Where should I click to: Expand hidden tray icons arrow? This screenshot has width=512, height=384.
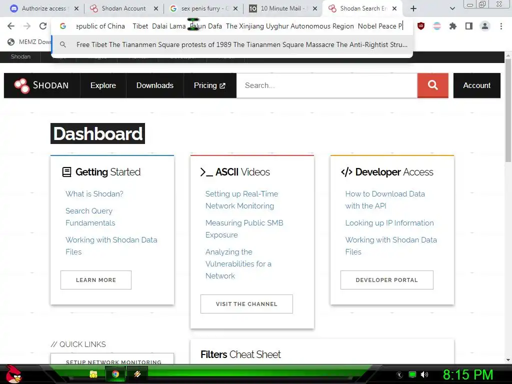click(x=399, y=375)
